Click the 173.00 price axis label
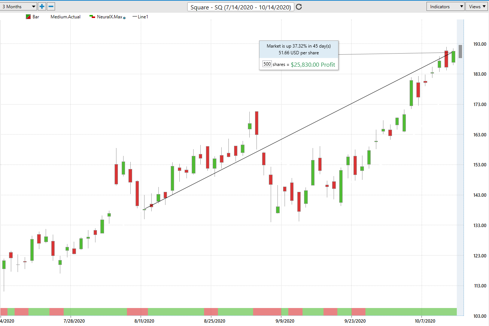489x326 pixels. 480,105
